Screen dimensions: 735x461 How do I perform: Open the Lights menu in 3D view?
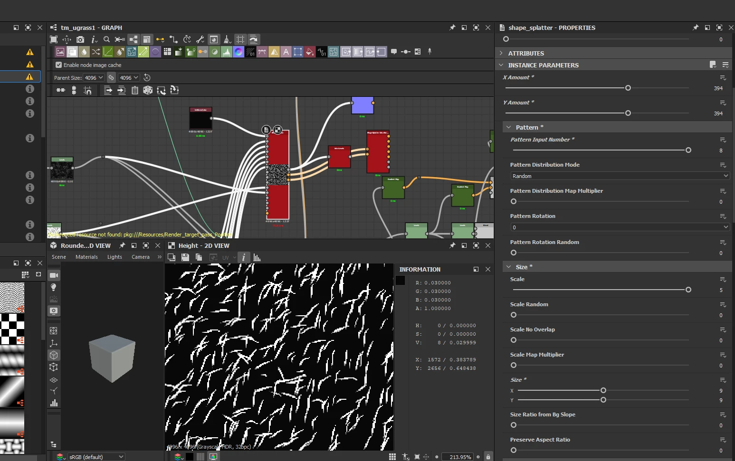115,257
